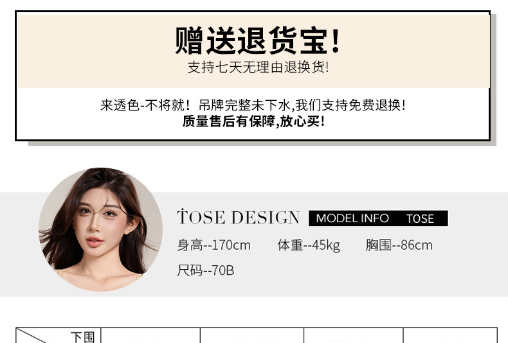Viewport: 508px width, 343px height.
Task: Click the white TOSE text in black banner
Action: [420, 219]
